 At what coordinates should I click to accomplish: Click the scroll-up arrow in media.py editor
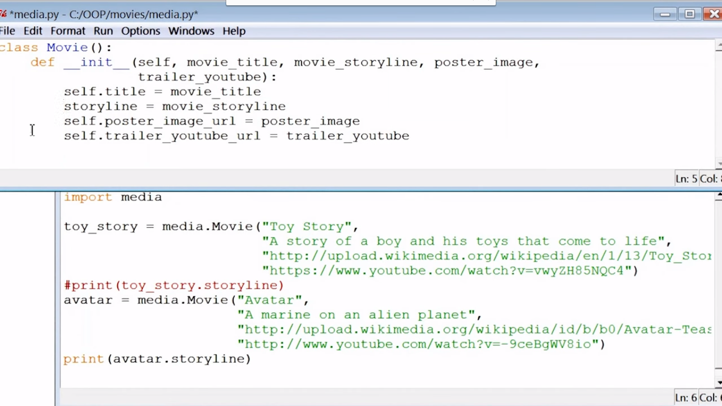[x=718, y=46]
